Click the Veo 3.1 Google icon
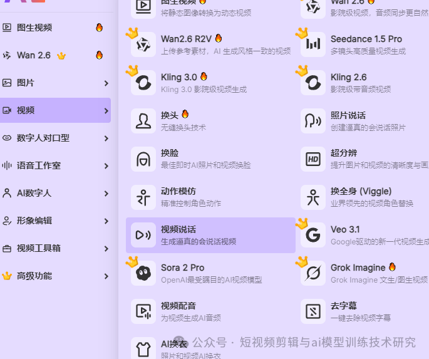Viewport: 429px width, 359px height. click(313, 235)
